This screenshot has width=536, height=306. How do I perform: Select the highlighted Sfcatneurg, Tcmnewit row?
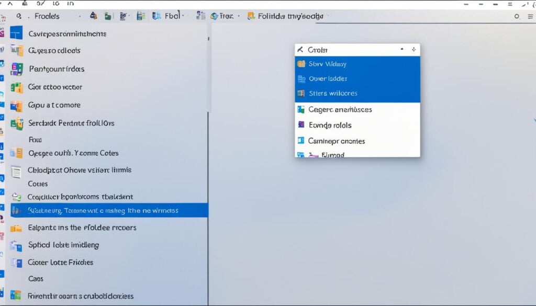[109, 210]
